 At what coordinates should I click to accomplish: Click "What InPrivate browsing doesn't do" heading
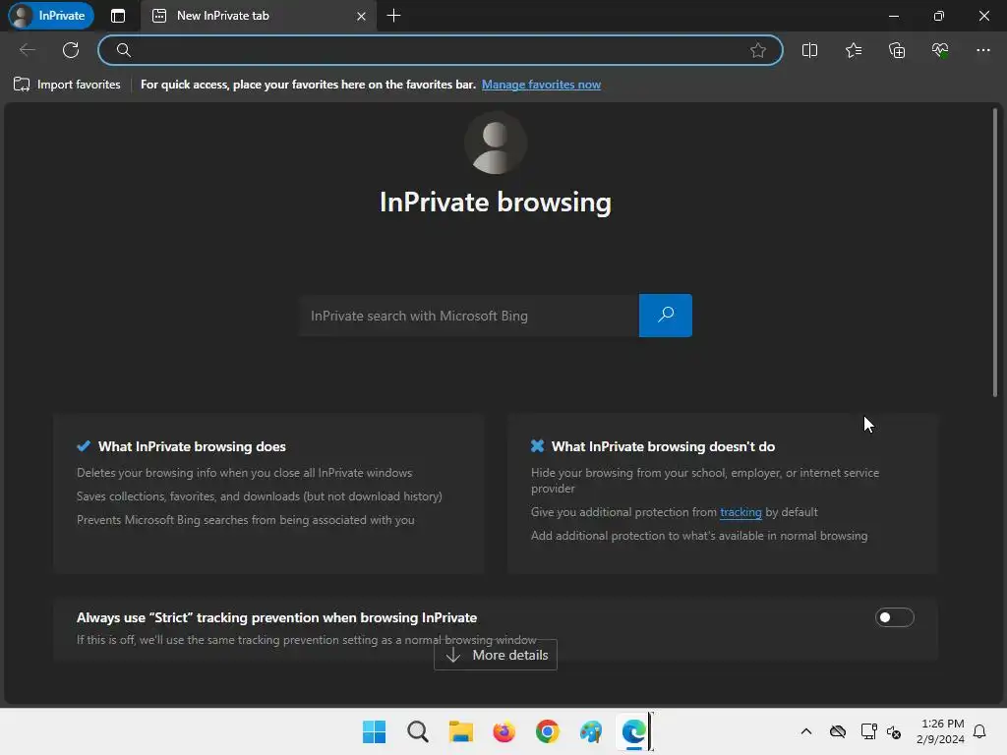663,446
